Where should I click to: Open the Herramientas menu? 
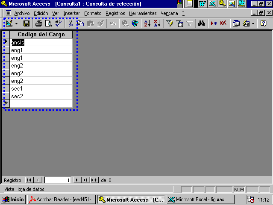(x=143, y=13)
